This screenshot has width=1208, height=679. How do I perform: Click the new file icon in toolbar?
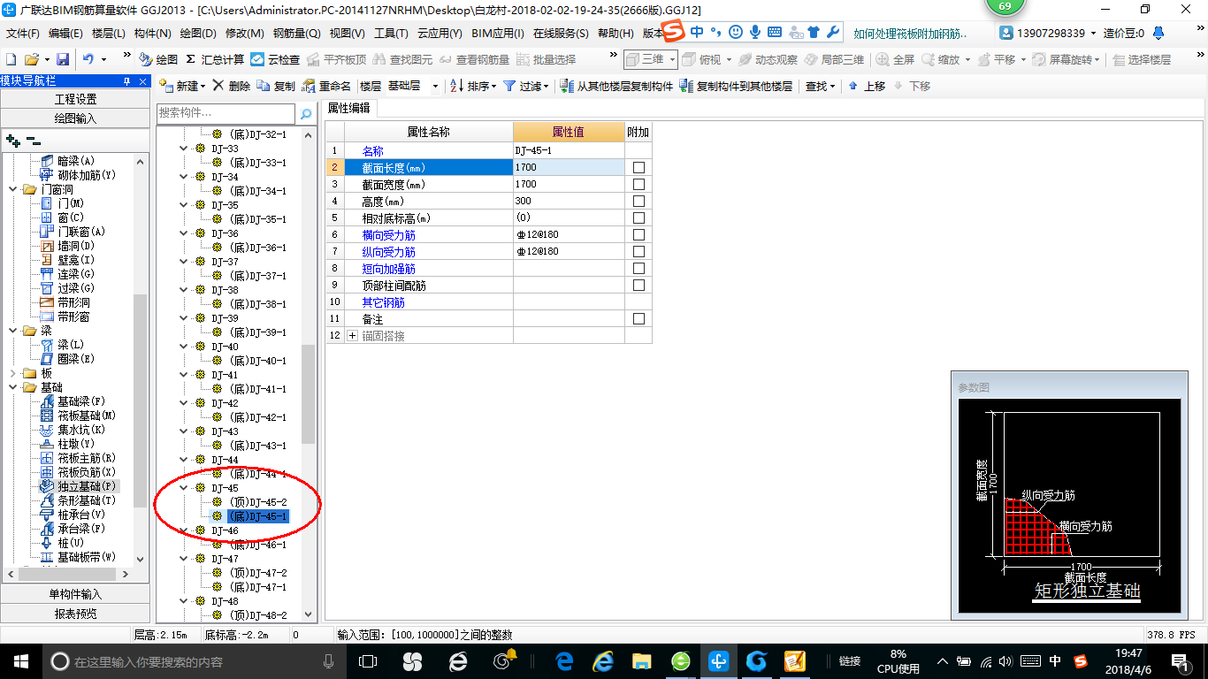[11, 59]
